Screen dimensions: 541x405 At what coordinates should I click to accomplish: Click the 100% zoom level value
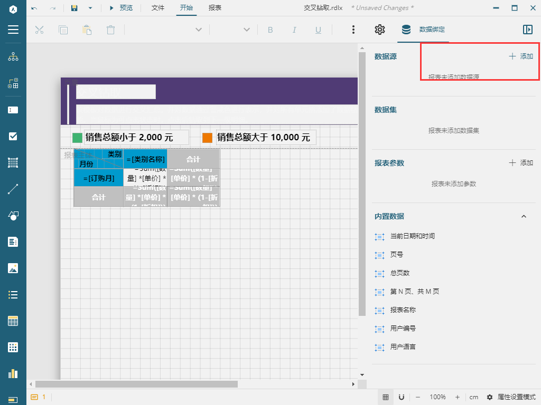pyautogui.click(x=437, y=397)
